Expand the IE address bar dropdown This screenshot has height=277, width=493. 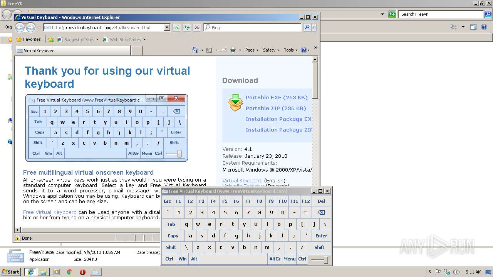(167, 27)
